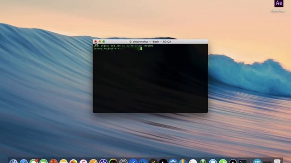Open FaceTime in the dock
This screenshot has height=163, width=291.
[x=44, y=161]
